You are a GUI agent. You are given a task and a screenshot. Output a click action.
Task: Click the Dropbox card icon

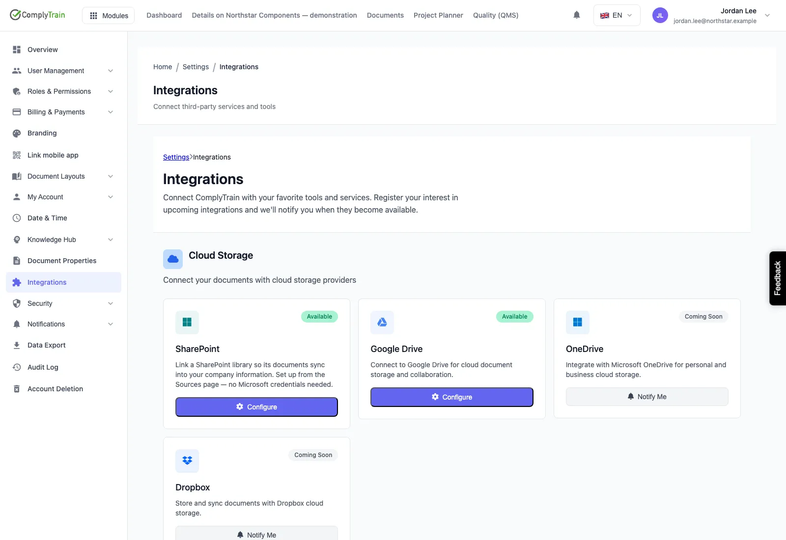[187, 461]
